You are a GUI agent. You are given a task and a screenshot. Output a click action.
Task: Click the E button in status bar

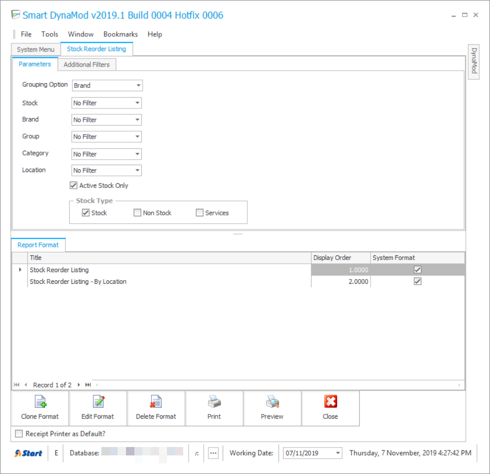56,453
